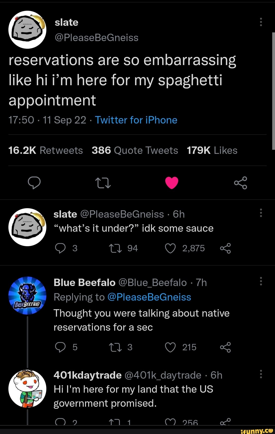Image resolution: width=275 pixels, height=434 pixels.
Task: Reply to Blue Beefalo's tweet
Action: (x=60, y=347)
